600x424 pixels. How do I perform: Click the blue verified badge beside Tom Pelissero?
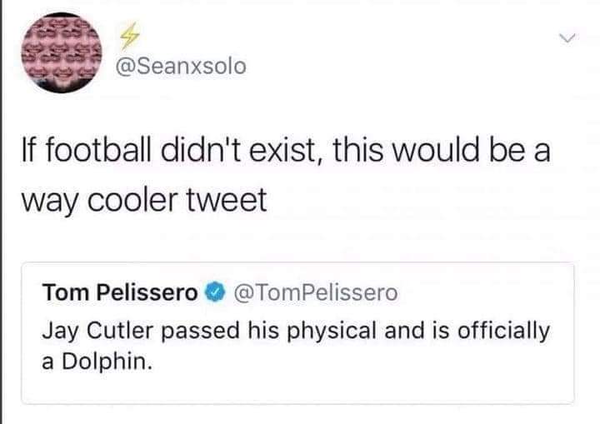click(212, 292)
